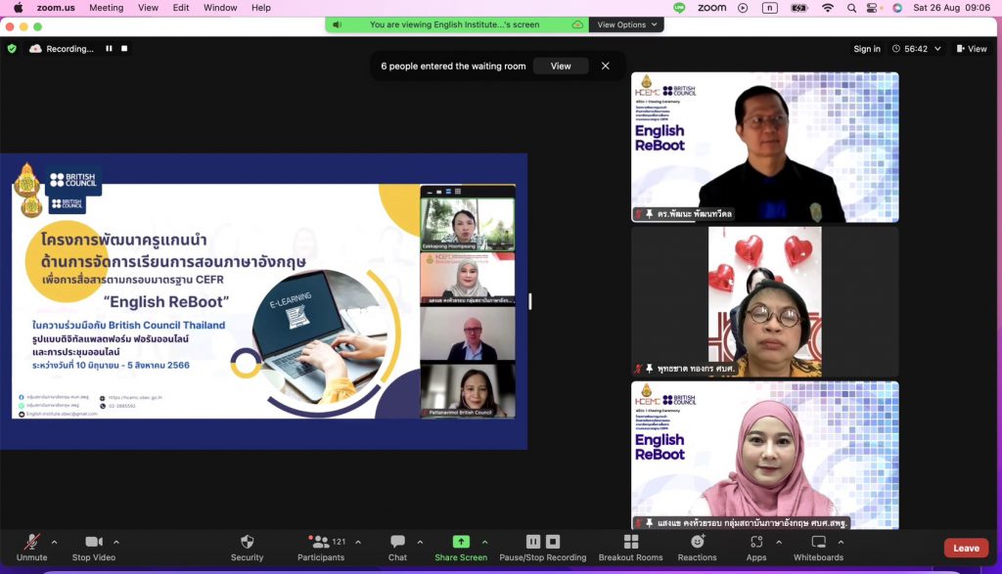Stop recording using top-left stop icon
The image size is (1002, 574).
coord(124,49)
